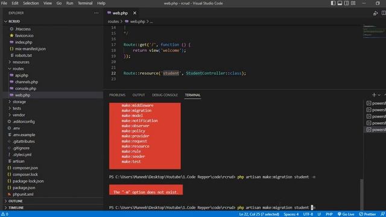Viewport: 386px width, 217px height.
Task: Open console.php in routes folder
Action: click(x=25, y=89)
